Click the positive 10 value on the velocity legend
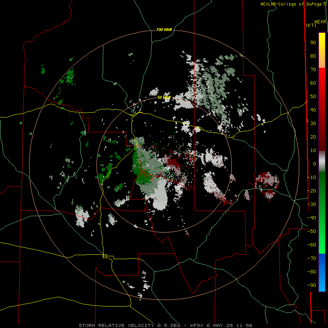This screenshot has height=328, width=328. pyautogui.click(x=313, y=151)
